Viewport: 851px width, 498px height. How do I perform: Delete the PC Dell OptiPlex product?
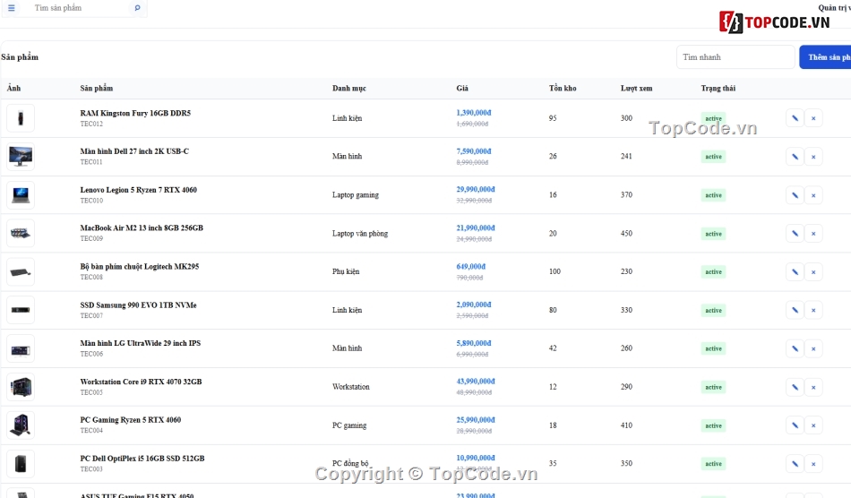click(813, 464)
